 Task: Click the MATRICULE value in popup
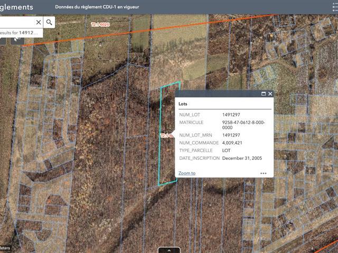243,125
